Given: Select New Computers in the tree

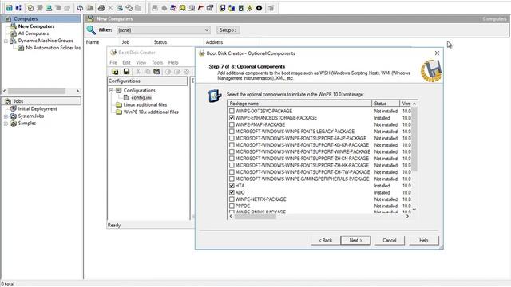Looking at the screenshot, I should tap(36, 26).
